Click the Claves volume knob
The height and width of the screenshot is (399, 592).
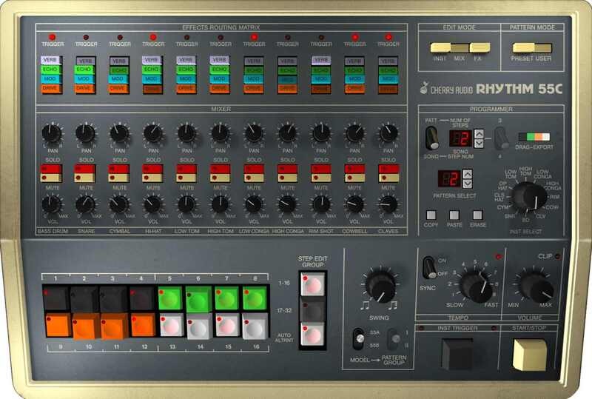pyautogui.click(x=388, y=204)
